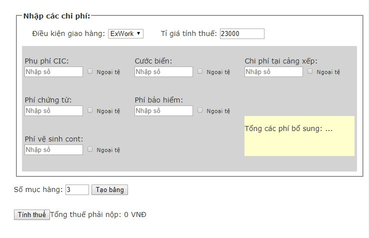Open the Điều kiện giao hàng ExWork dropdown
Image resolution: width=369 pixels, height=238 pixels.
click(126, 33)
